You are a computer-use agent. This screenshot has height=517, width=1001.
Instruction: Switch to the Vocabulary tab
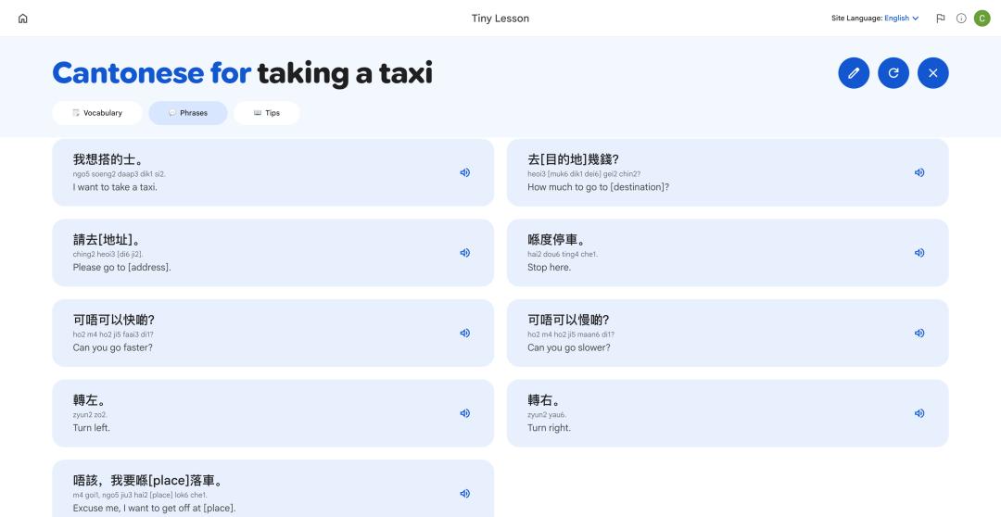(97, 113)
